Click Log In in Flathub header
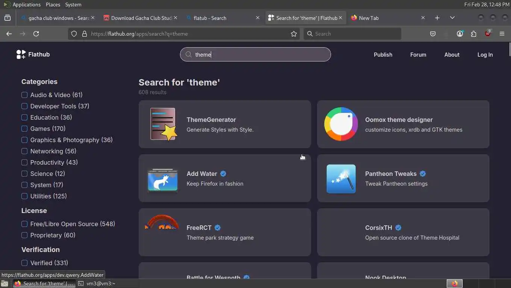511x288 pixels. (x=485, y=55)
